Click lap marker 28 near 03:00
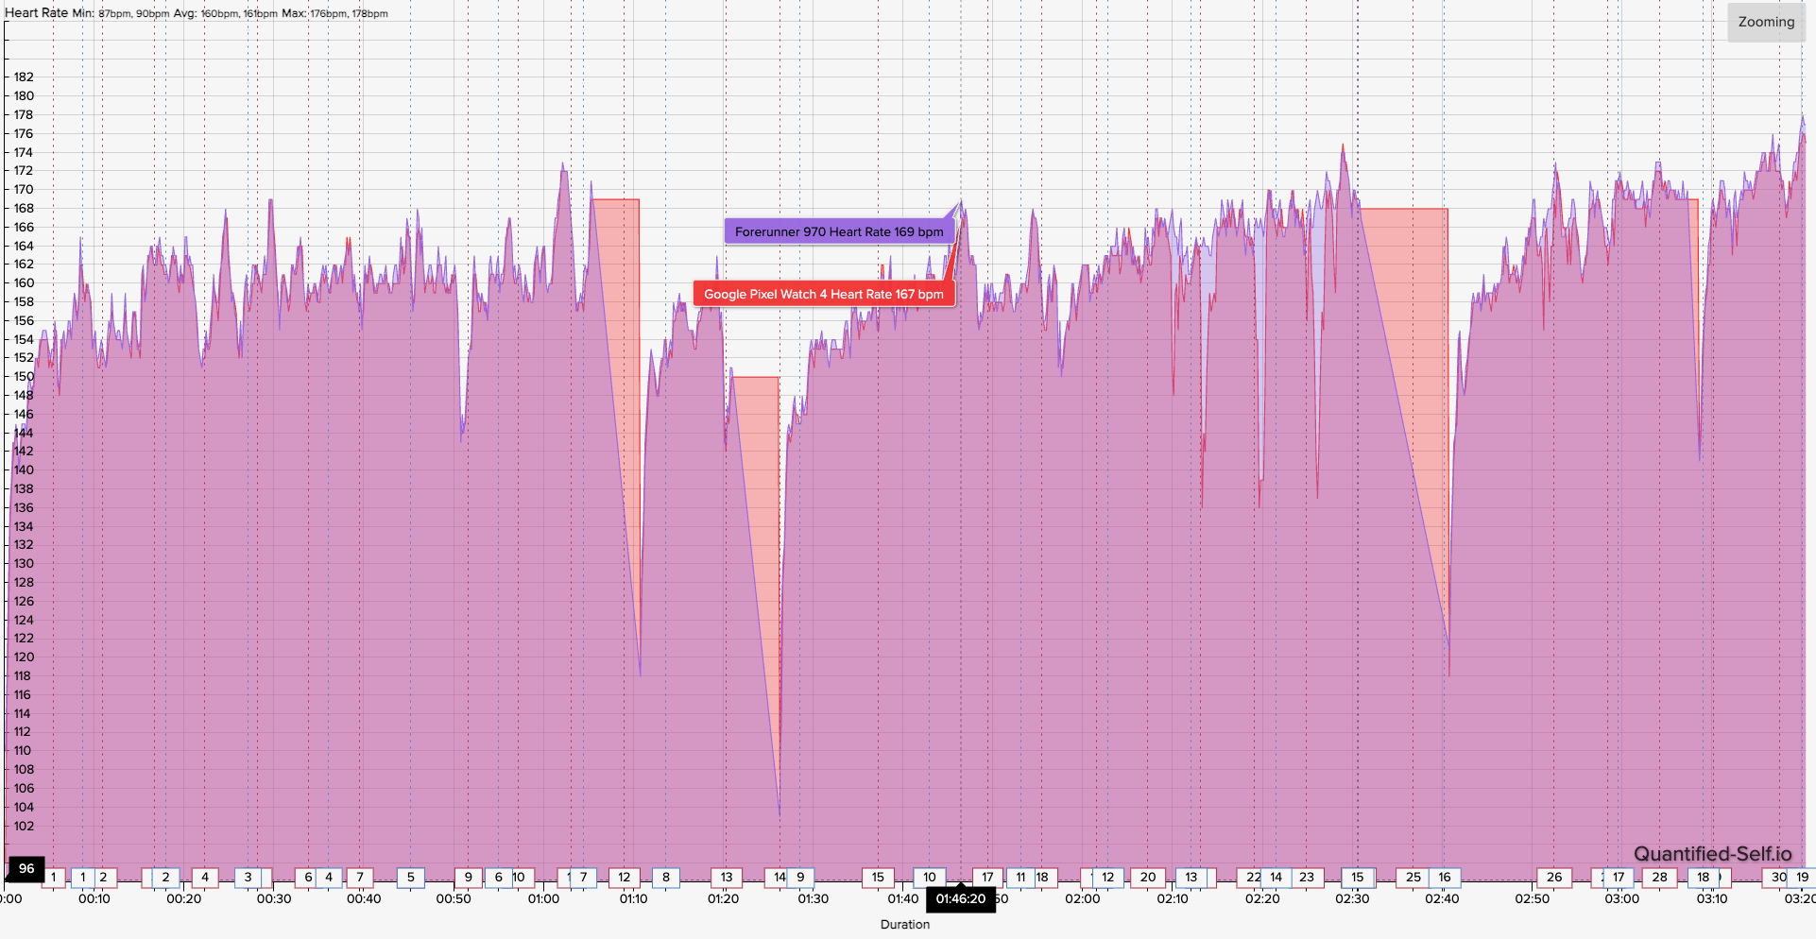Image resolution: width=1816 pixels, height=939 pixels. tap(1660, 878)
